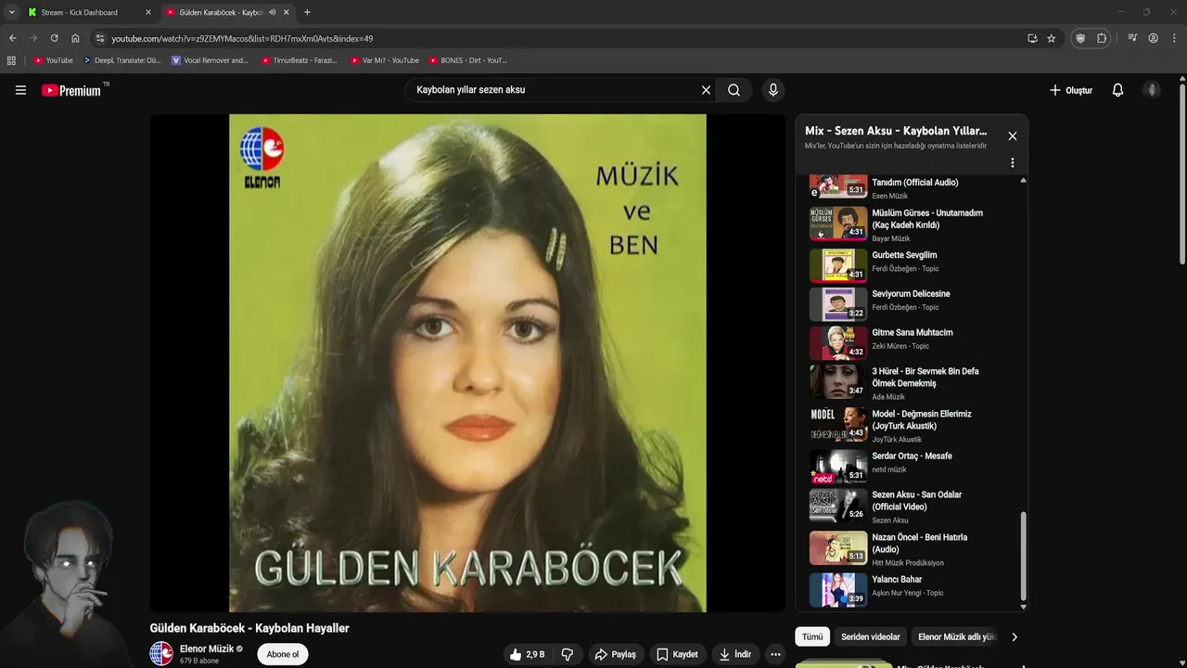Open notifications bell
The width and height of the screenshot is (1187, 668).
[1117, 90]
